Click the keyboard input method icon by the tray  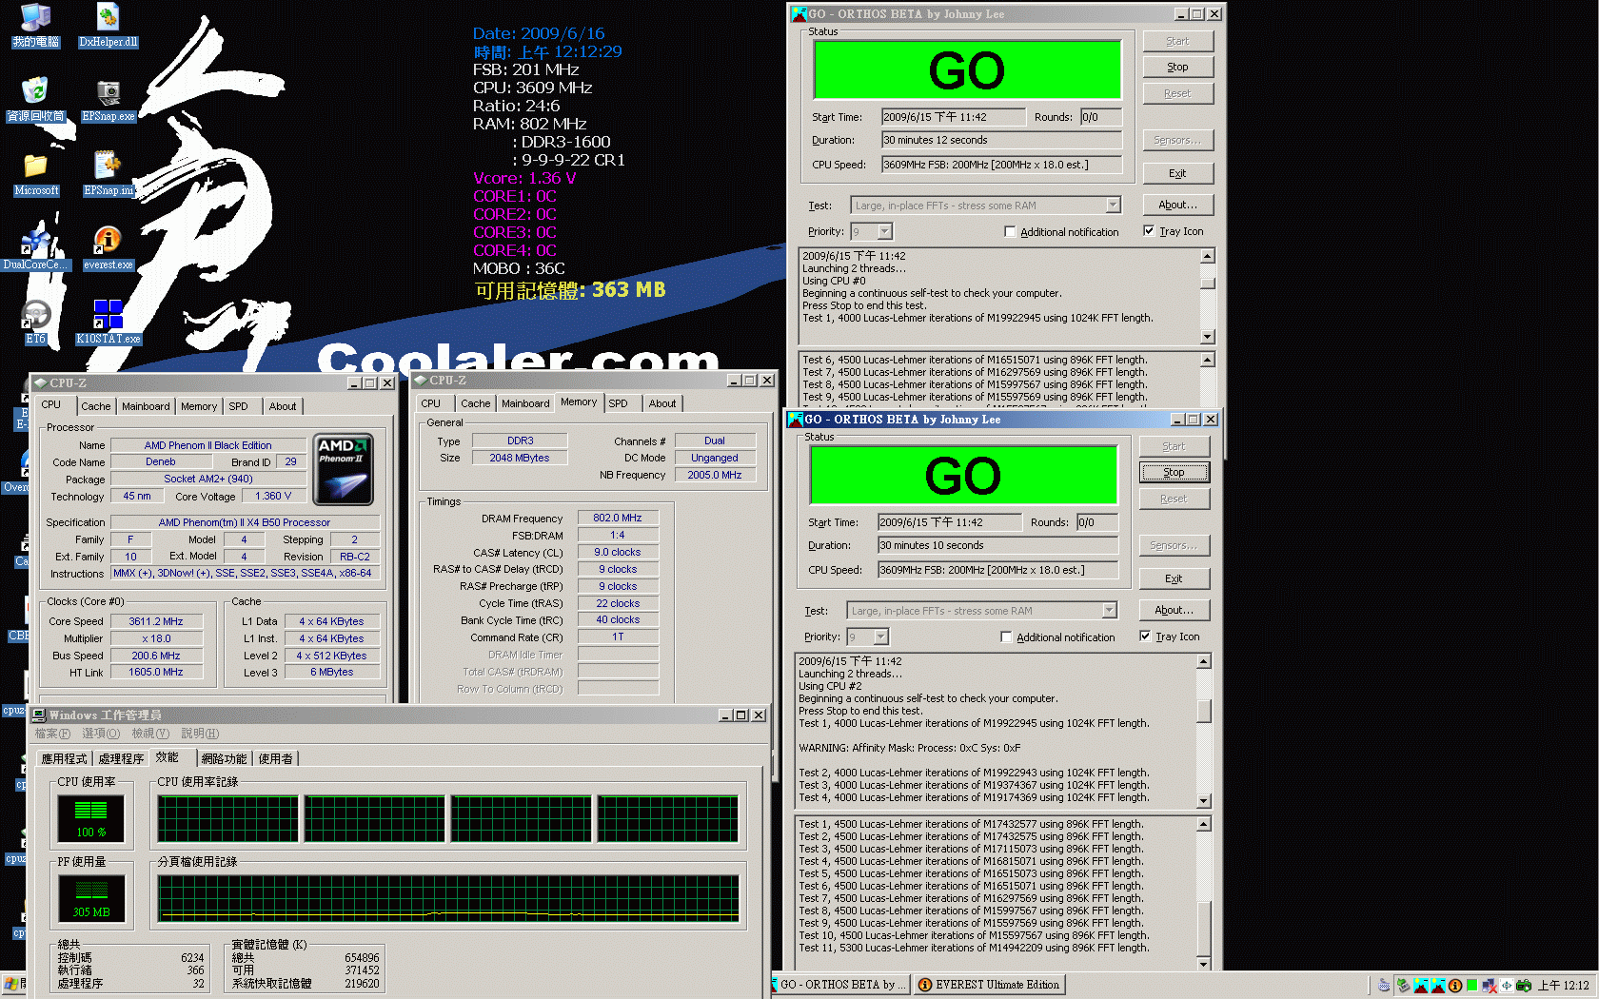tap(1384, 986)
